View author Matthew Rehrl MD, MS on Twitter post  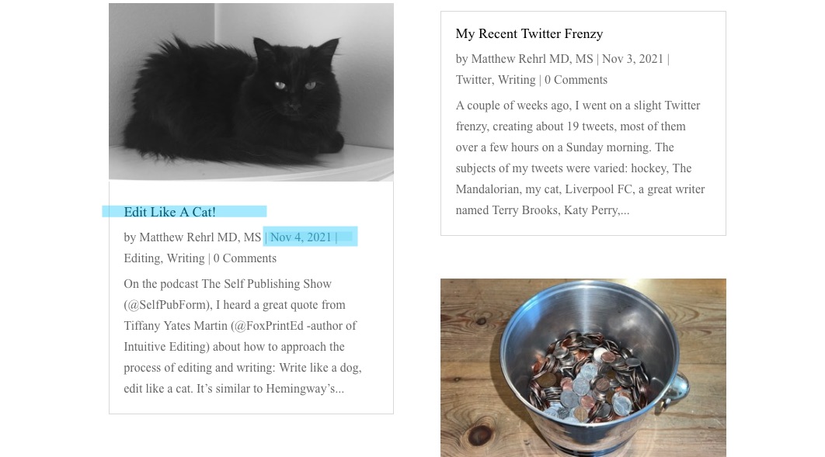click(532, 59)
